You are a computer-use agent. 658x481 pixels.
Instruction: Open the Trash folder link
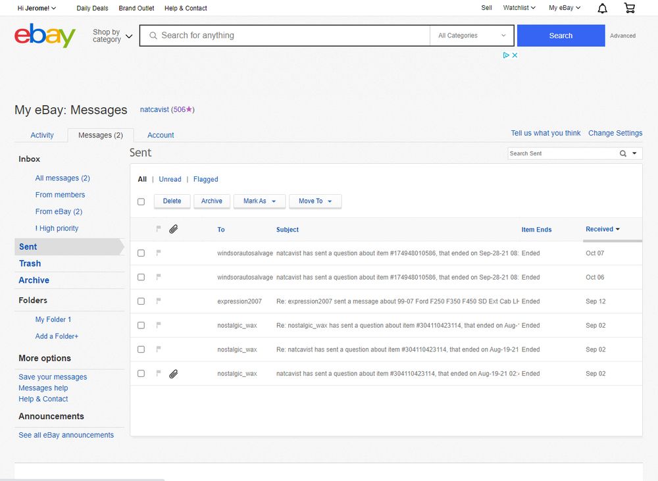pos(30,263)
